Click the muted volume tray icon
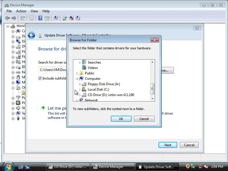This screenshot has width=228, height=171. (206, 166)
